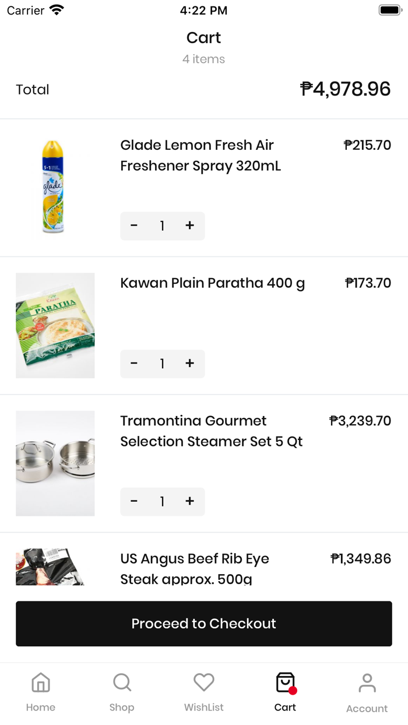Open Glade Lemon Fresh product title
This screenshot has width=408, height=725.
(x=201, y=156)
